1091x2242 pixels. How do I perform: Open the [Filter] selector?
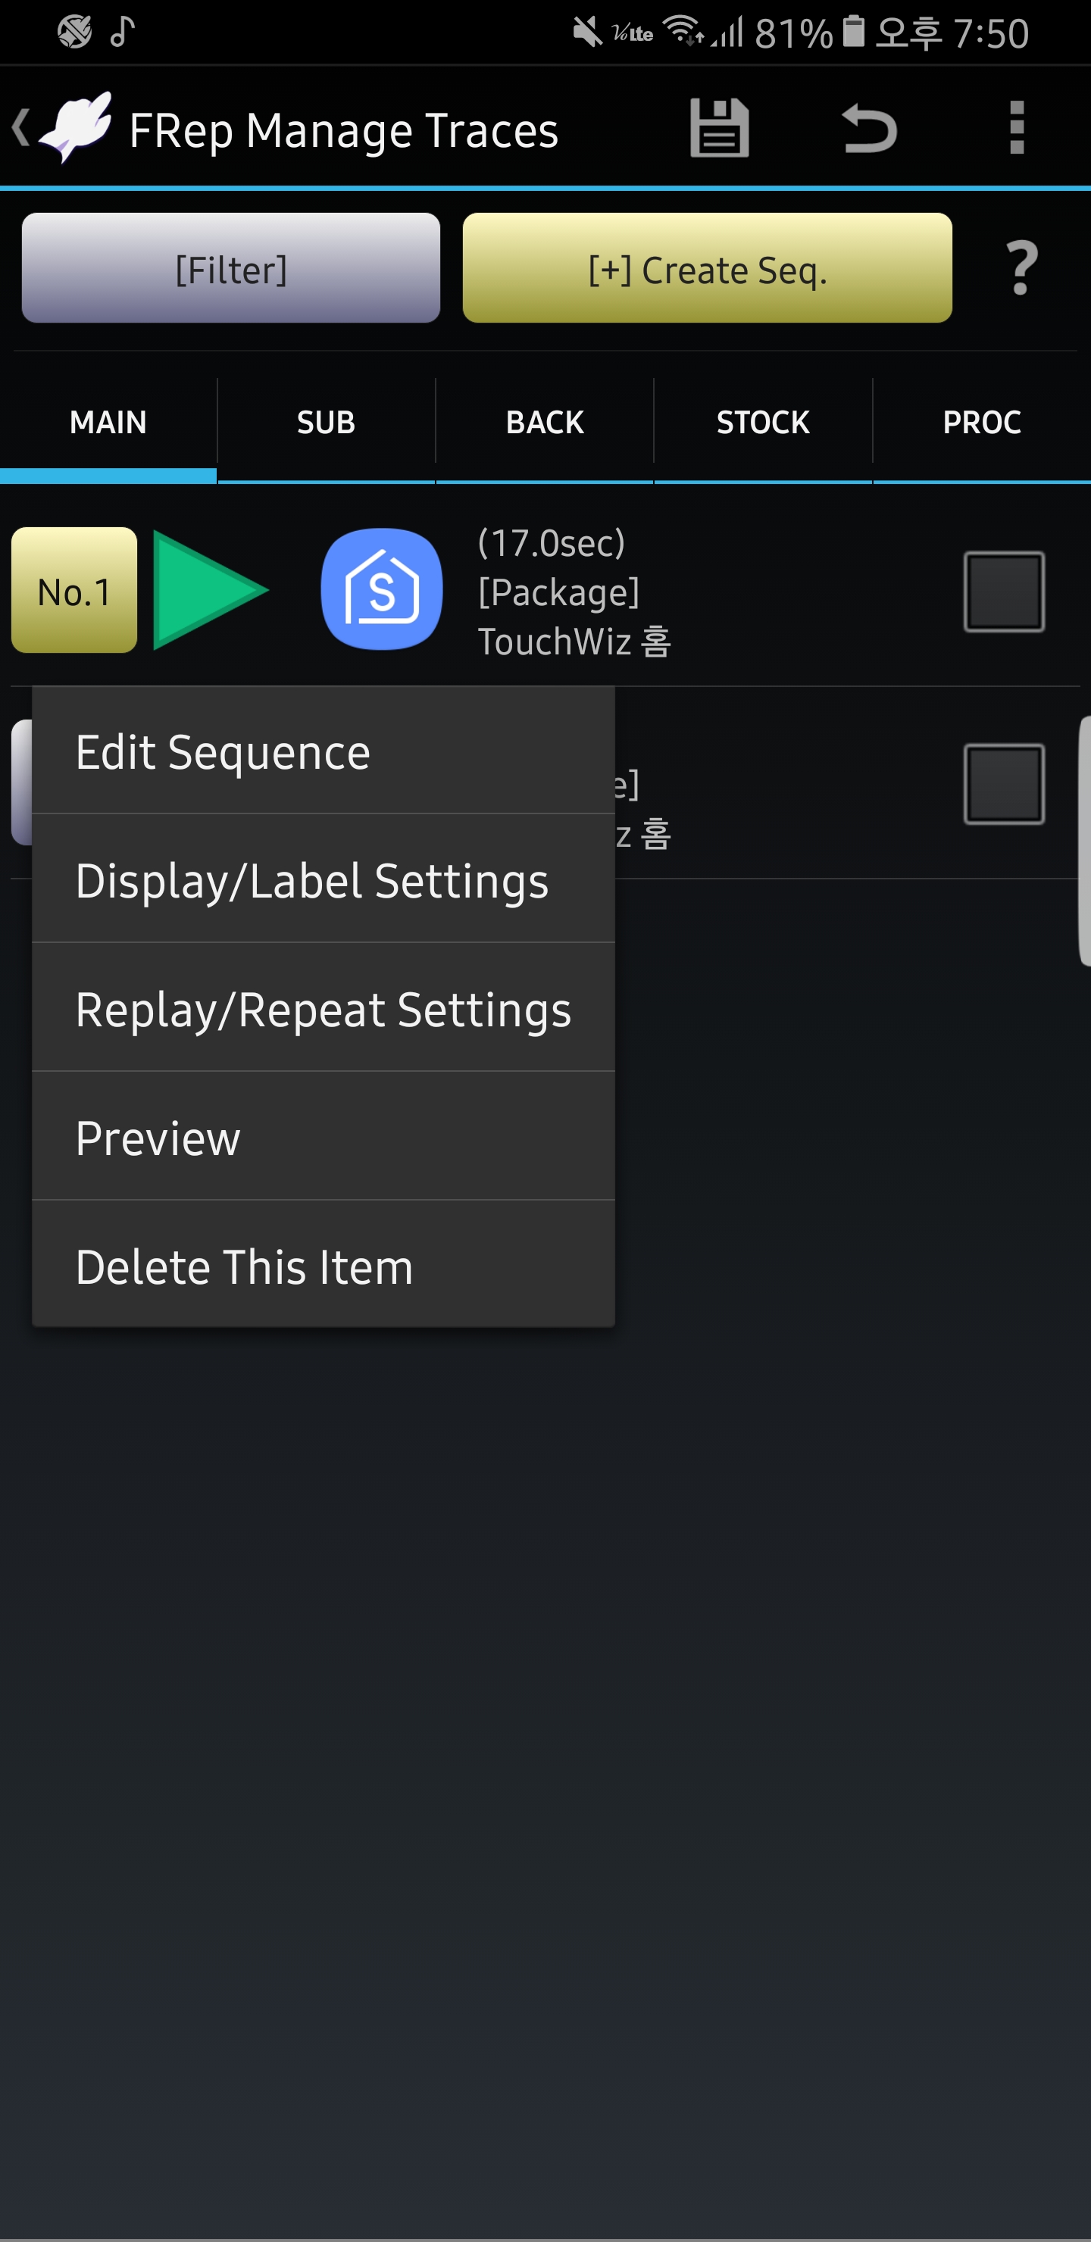coord(231,268)
